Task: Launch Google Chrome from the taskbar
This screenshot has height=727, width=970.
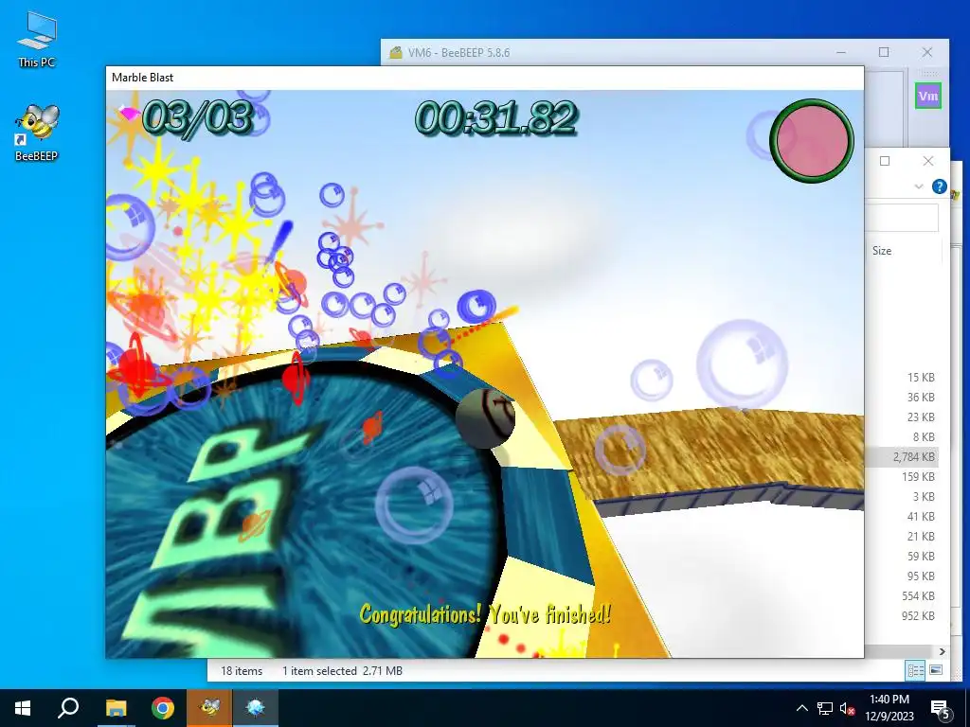Action: click(163, 708)
